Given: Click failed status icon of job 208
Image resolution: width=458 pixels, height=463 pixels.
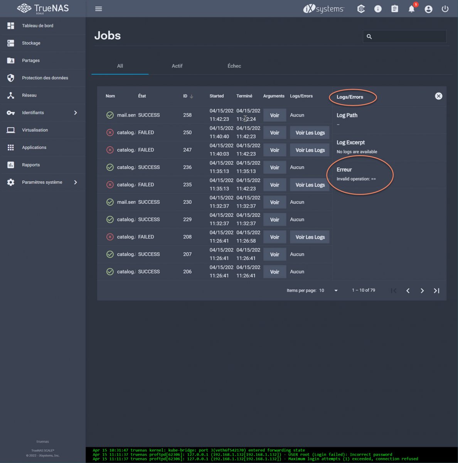Looking at the screenshot, I should pos(110,237).
